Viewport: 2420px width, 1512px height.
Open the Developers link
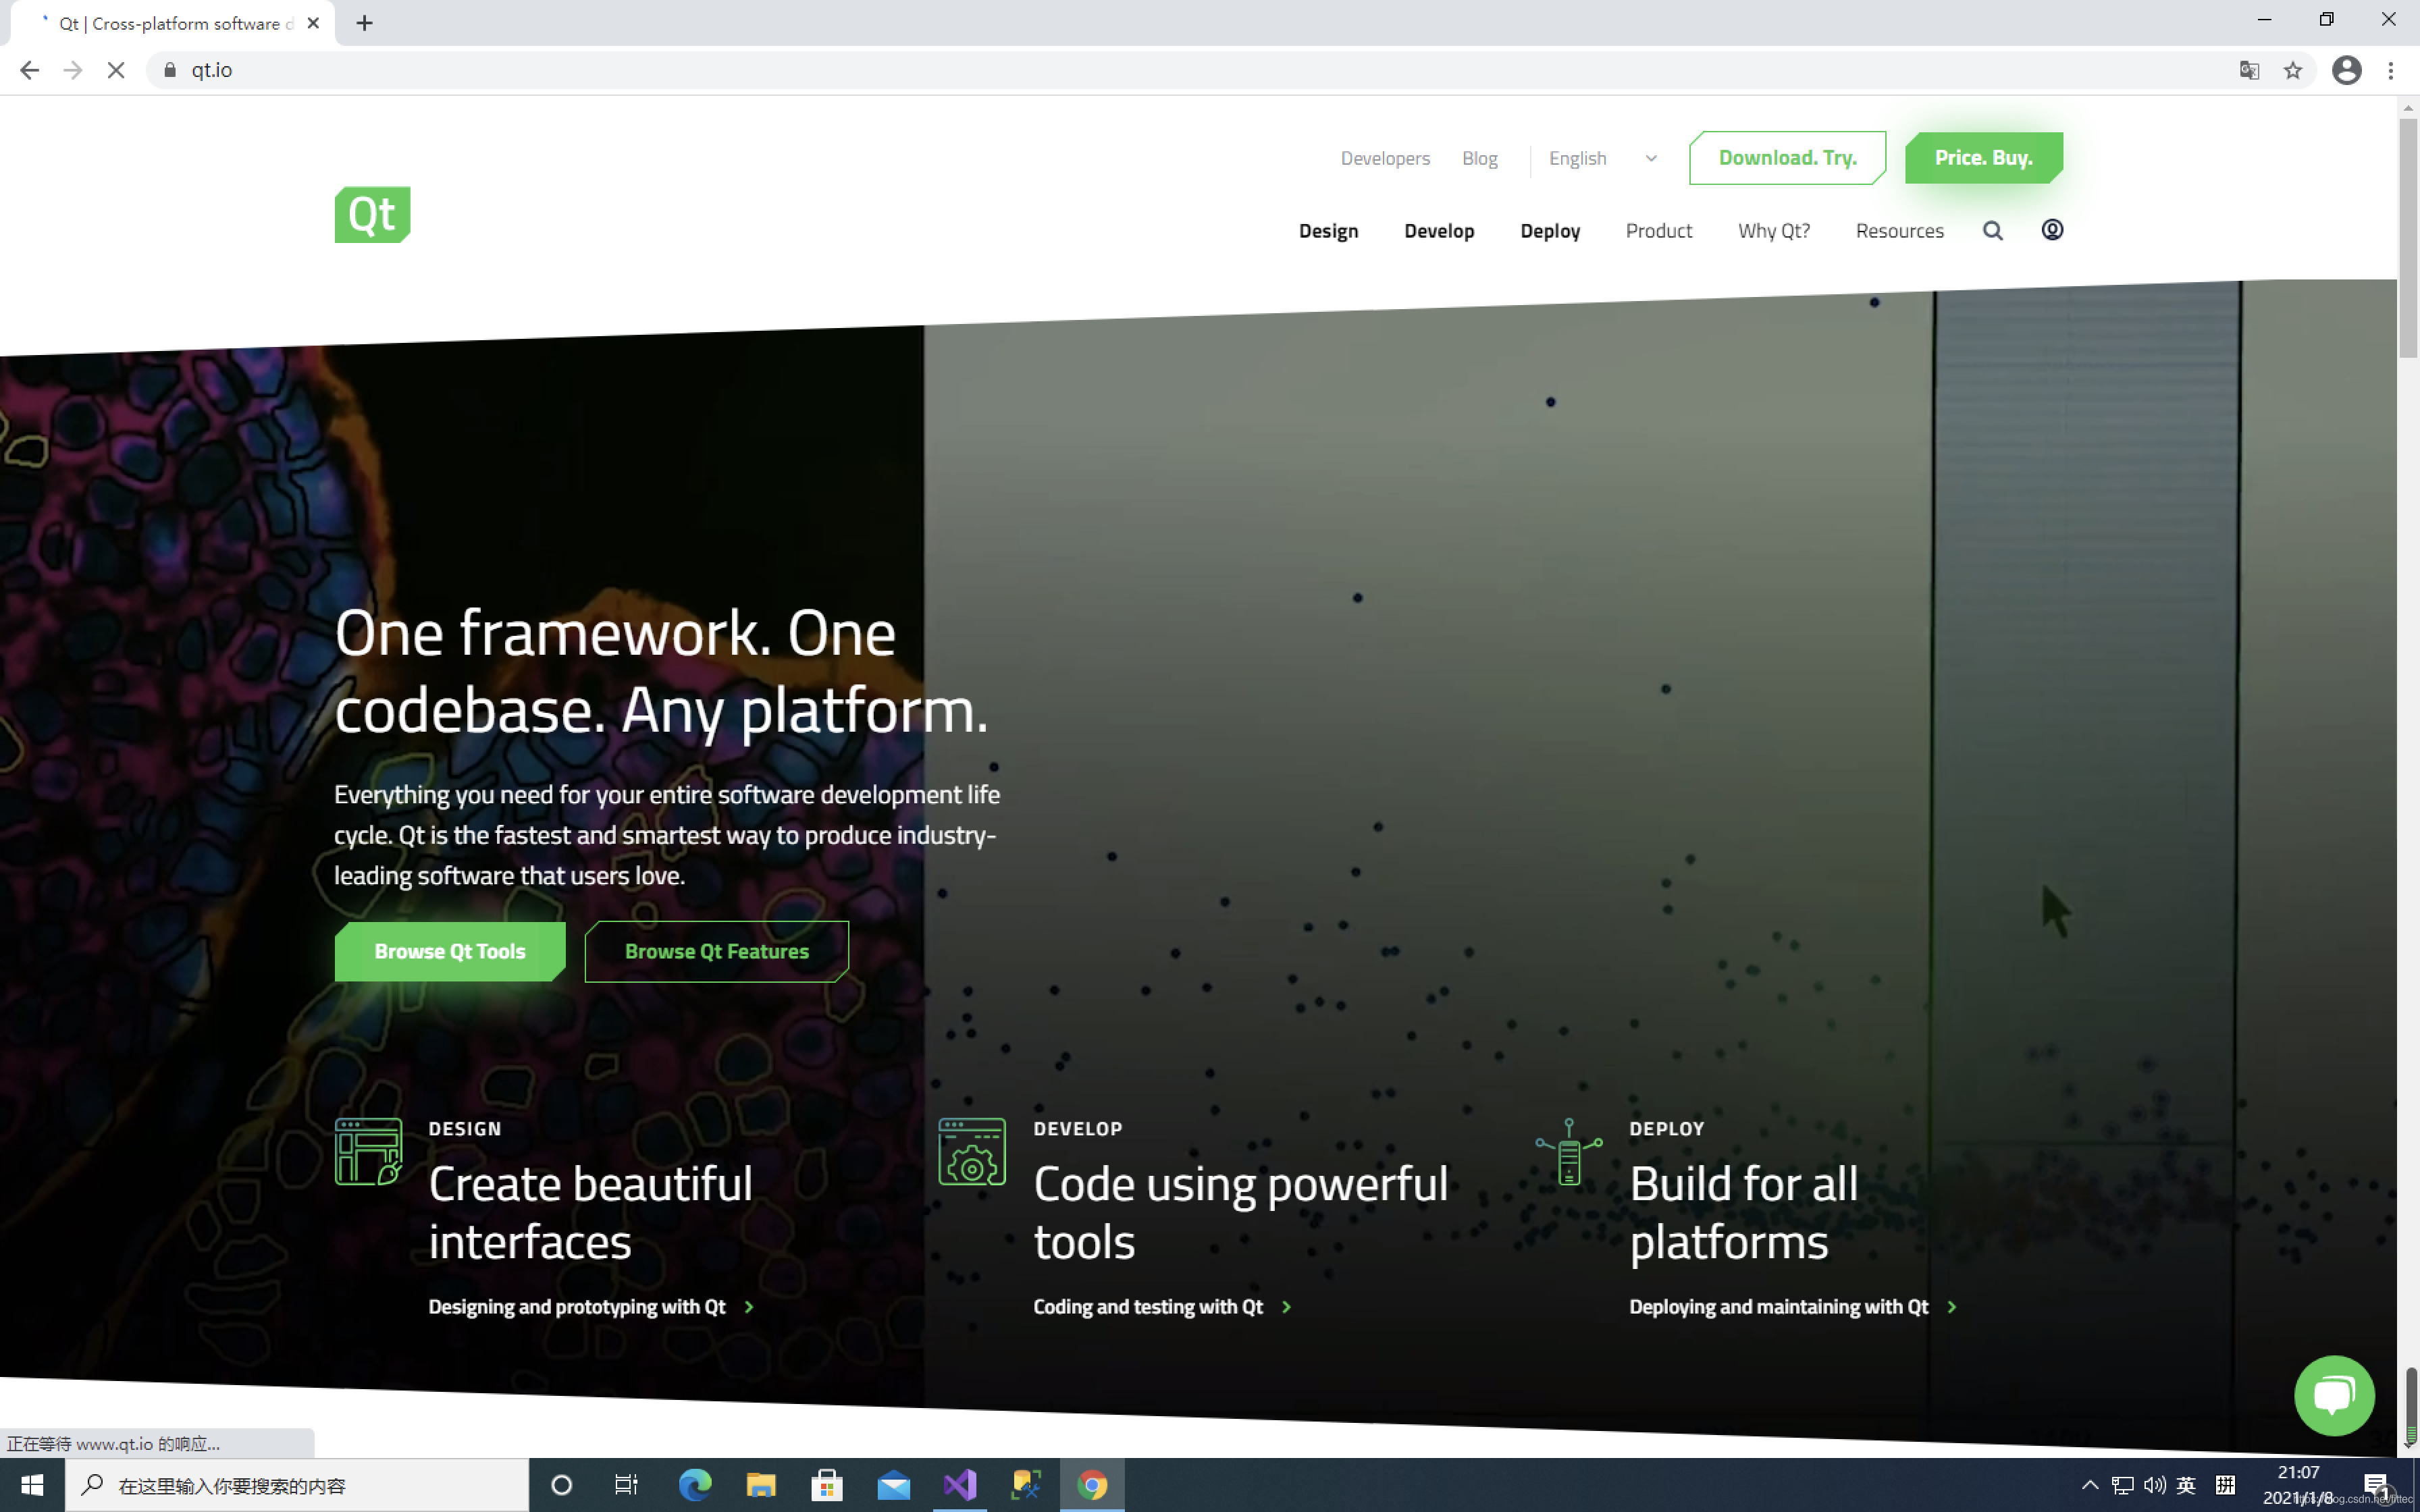pyautogui.click(x=1385, y=158)
